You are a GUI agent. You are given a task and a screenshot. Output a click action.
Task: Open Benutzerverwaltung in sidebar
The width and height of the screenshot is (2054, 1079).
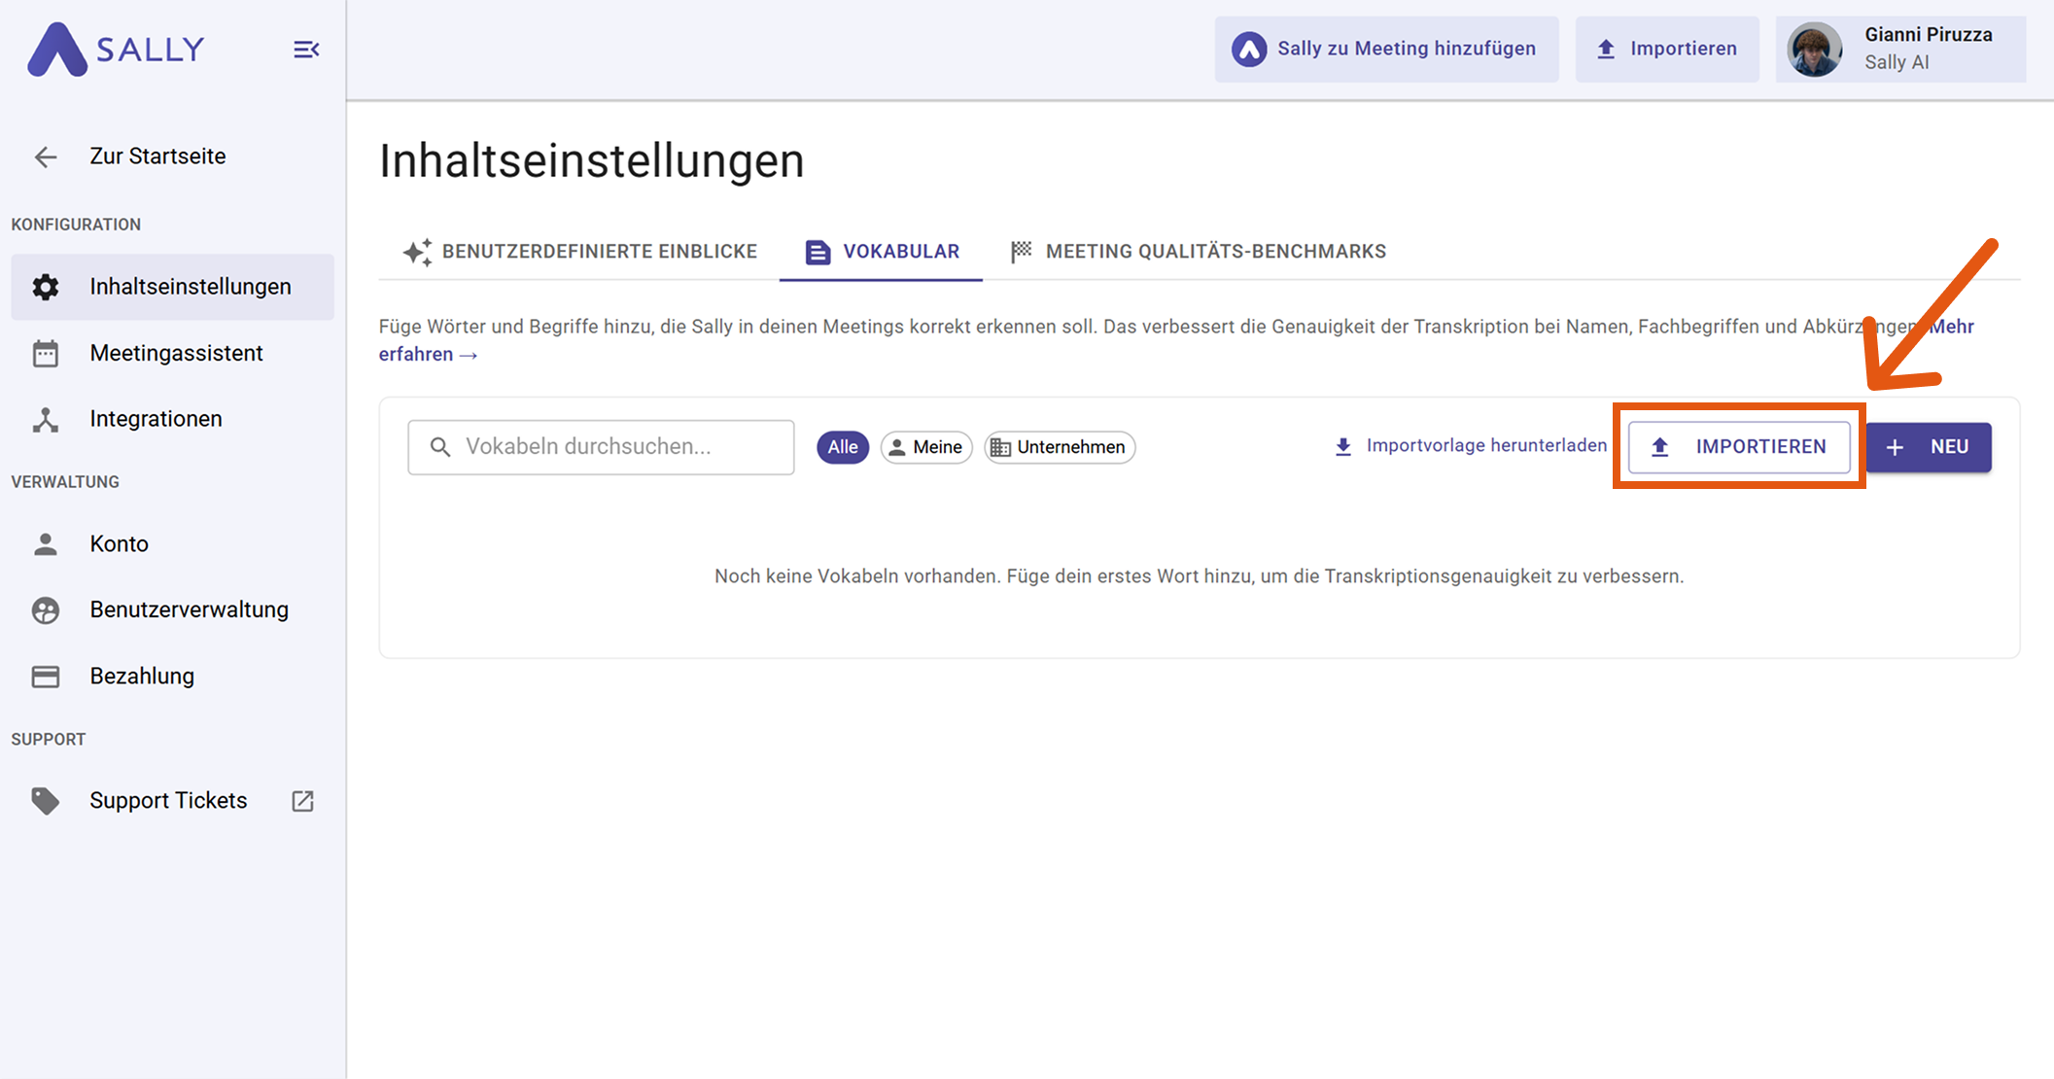189,609
